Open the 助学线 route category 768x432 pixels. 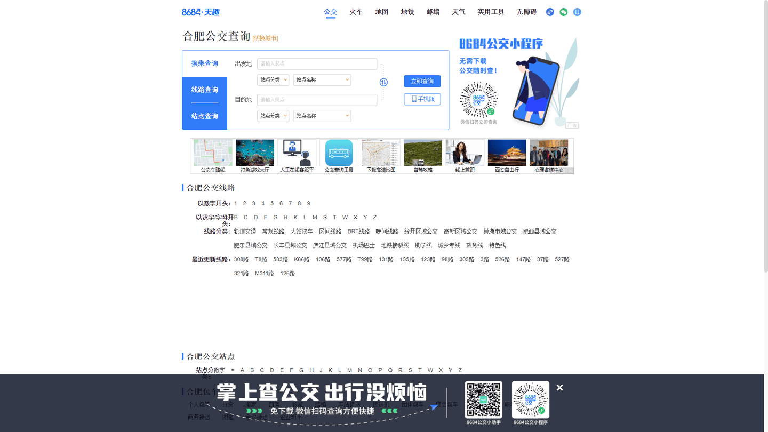(423, 245)
